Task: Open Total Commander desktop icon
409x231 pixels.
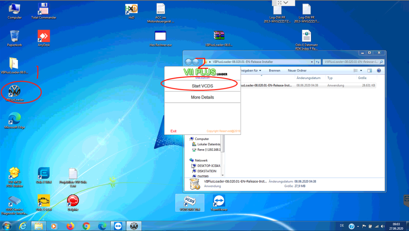Action: pos(44,10)
